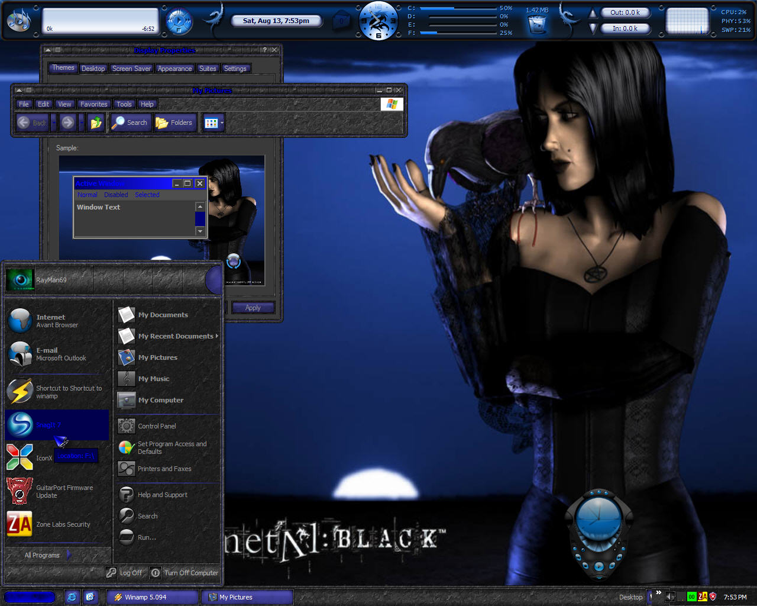Viewport: 757px width, 606px height.
Task: Open the Favorites menu
Action: point(94,104)
